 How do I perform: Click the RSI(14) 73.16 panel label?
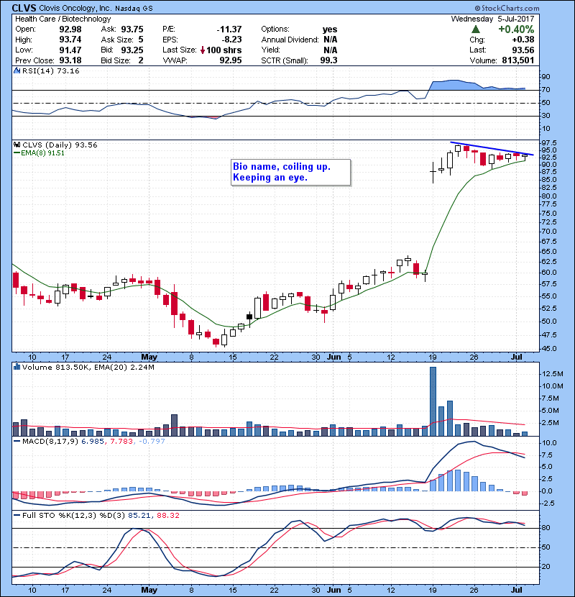50,70
